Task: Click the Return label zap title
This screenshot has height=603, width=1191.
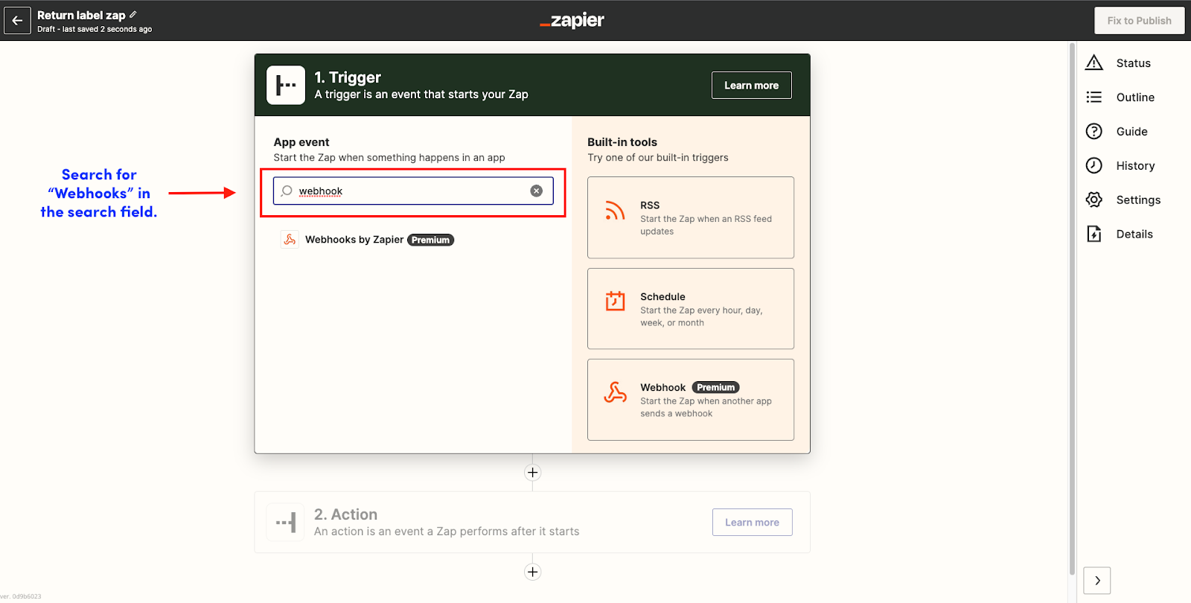Action: [x=81, y=15]
